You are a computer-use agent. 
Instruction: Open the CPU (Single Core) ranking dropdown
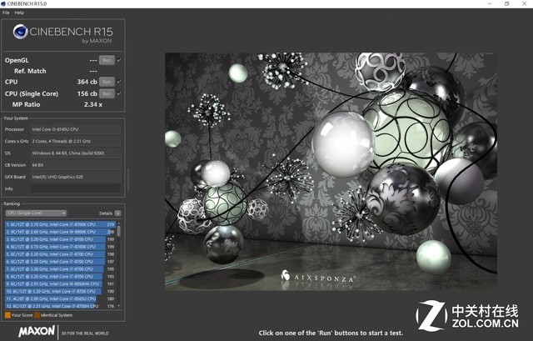click(x=35, y=213)
